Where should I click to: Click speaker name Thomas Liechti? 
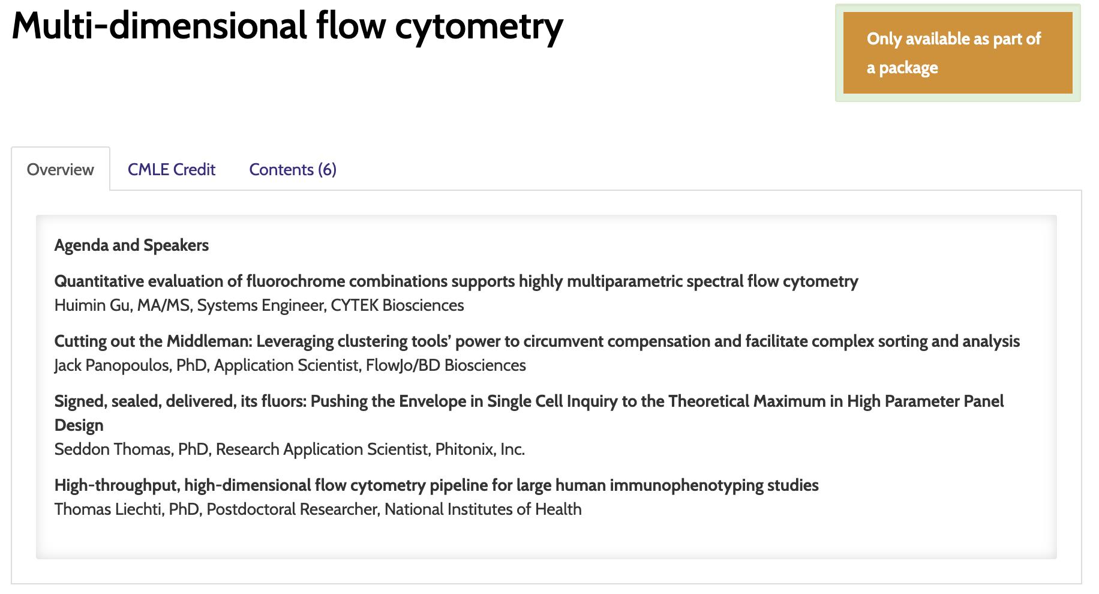pos(108,509)
